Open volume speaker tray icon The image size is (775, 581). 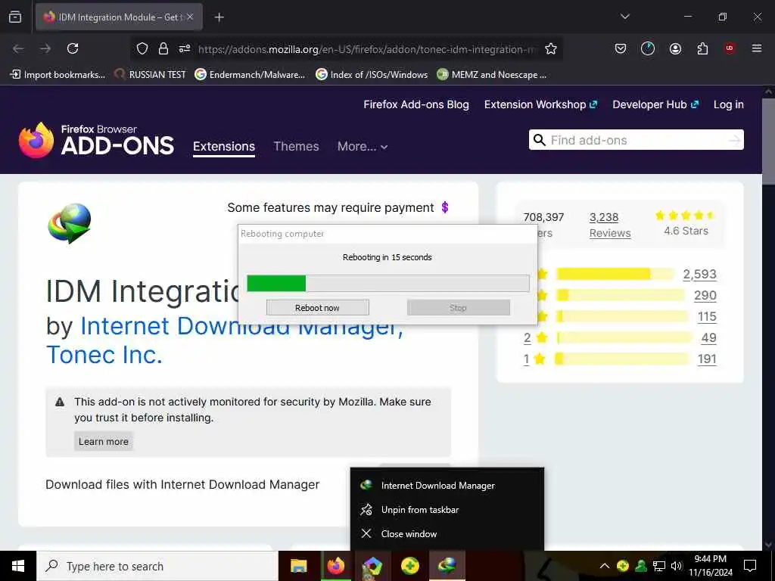click(677, 566)
